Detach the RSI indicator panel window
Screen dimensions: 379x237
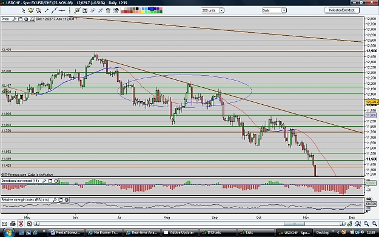point(61,200)
